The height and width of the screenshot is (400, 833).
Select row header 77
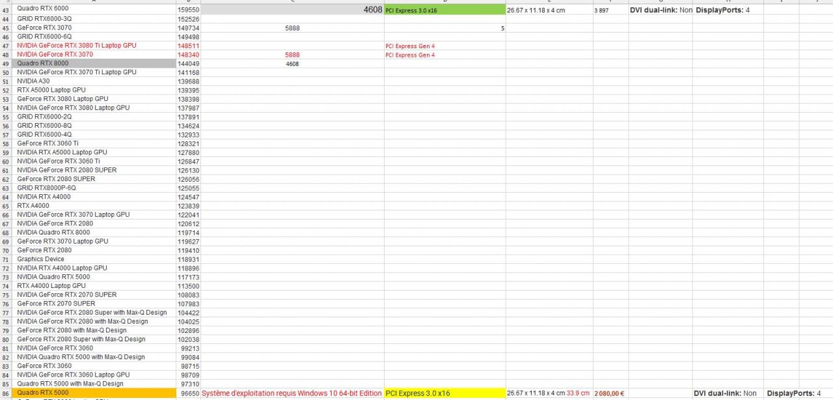pos(6,313)
